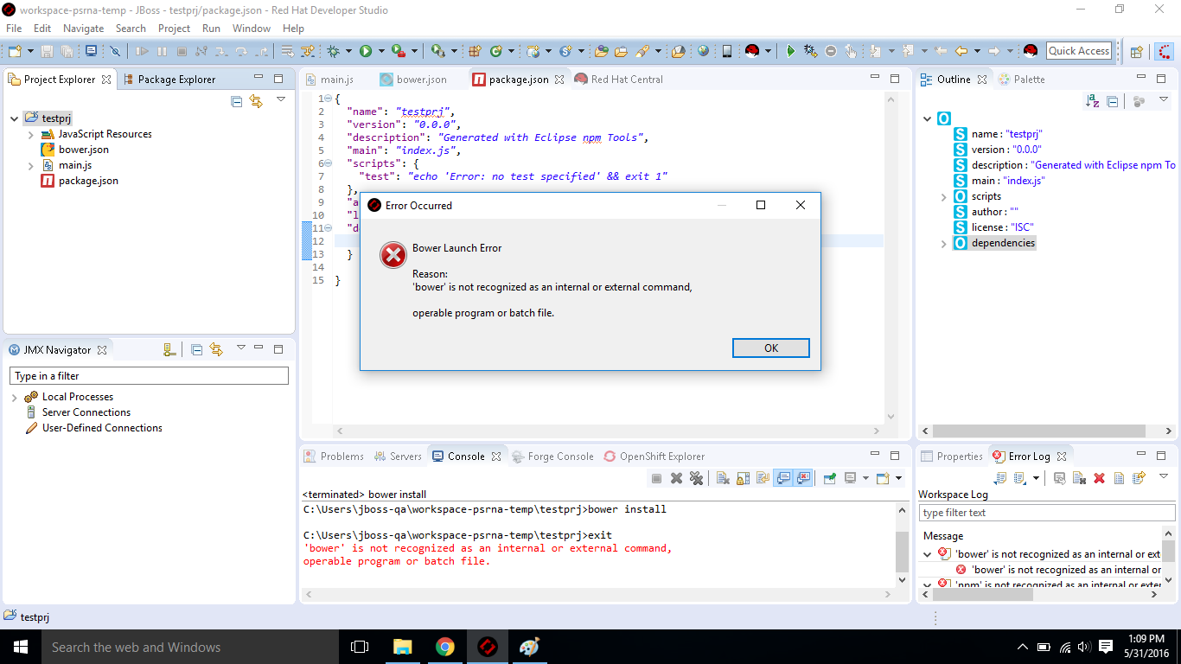
Task: Switch to the Palette tab
Action: click(x=1021, y=80)
